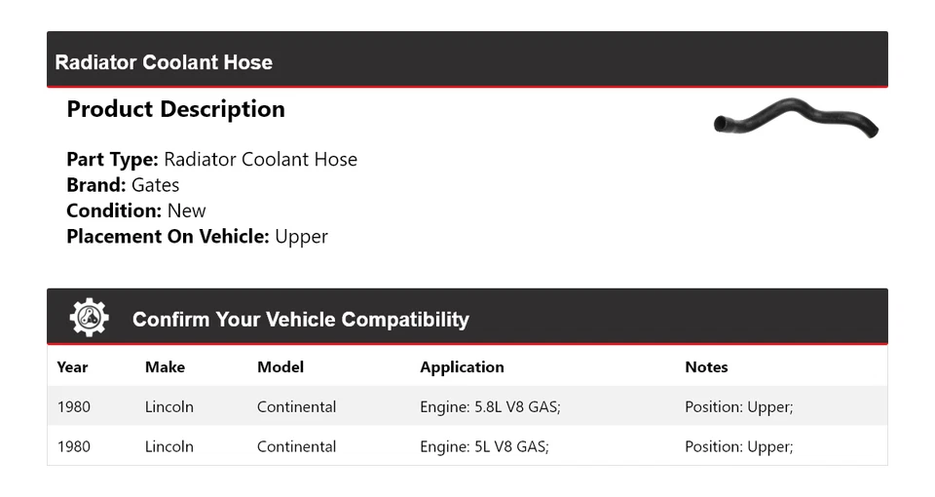Click the Condition: New line
Image resolution: width=935 pixels, height=497 pixels.
(136, 210)
